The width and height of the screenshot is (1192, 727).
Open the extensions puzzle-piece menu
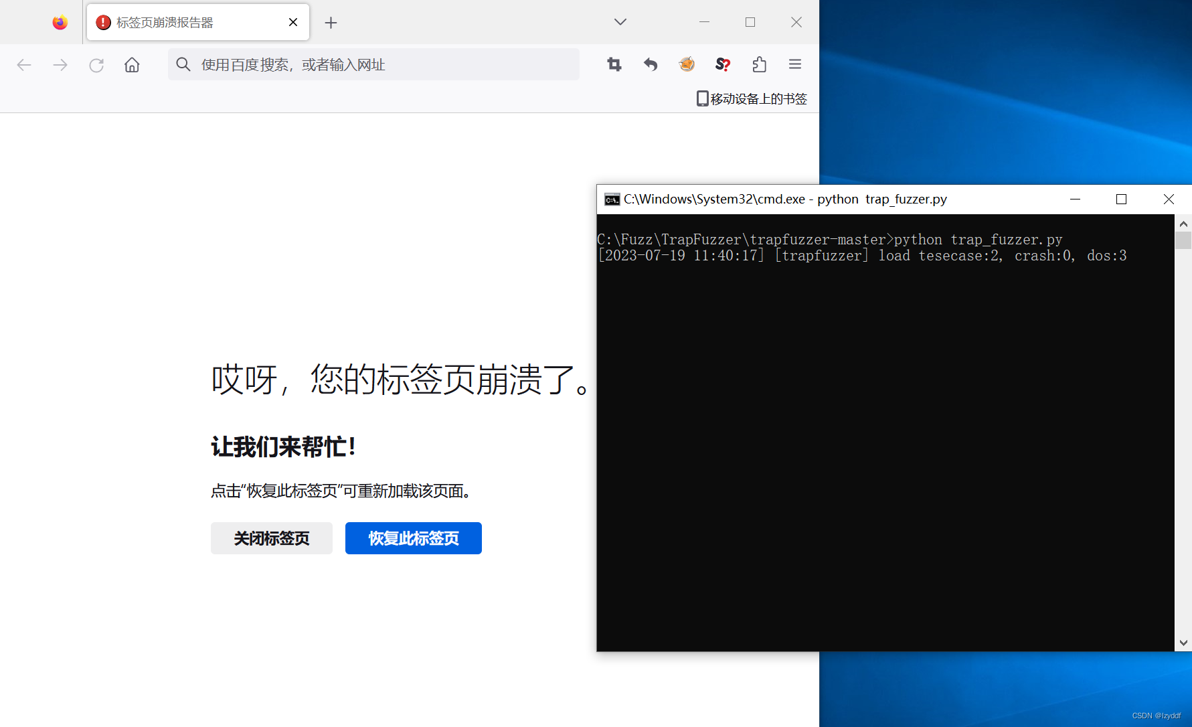point(759,64)
